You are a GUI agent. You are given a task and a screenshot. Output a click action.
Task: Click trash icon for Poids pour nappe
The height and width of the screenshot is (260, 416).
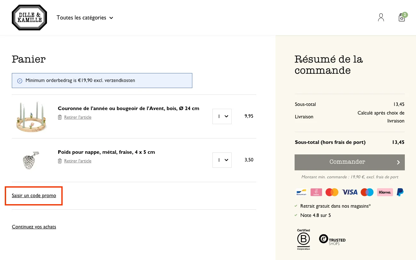click(60, 161)
